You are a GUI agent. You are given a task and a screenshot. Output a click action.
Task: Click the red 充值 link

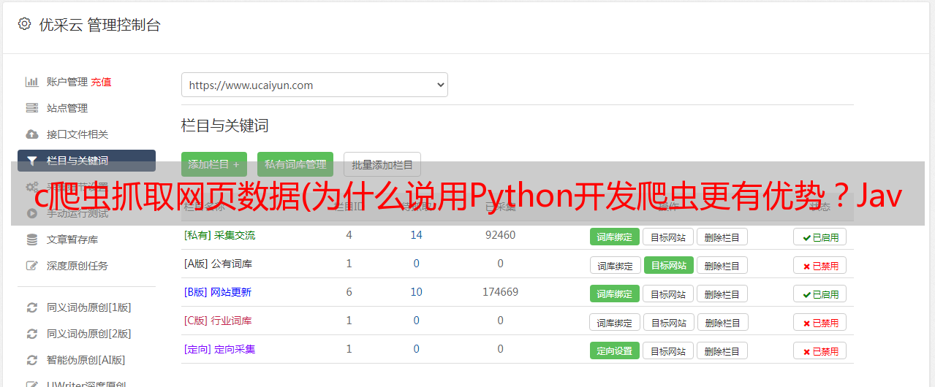(x=101, y=82)
